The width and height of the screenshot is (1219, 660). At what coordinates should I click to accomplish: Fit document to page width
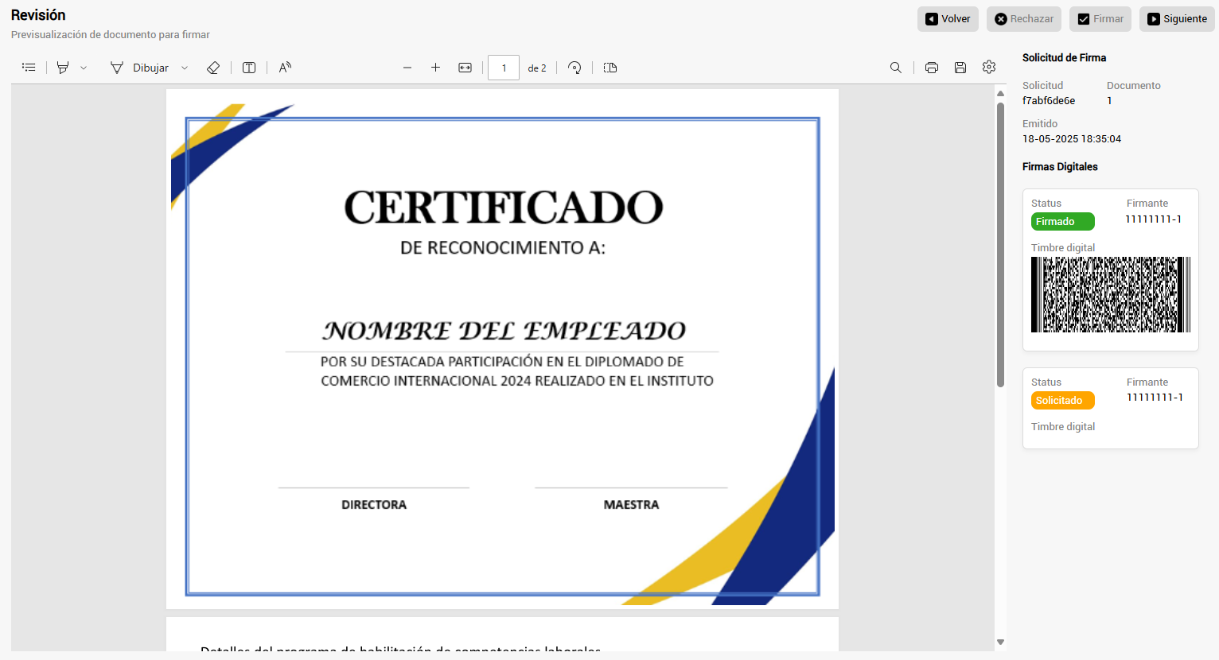click(x=465, y=68)
